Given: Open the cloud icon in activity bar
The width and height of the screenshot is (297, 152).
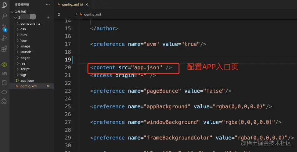Looking at the screenshot, I should (x=4, y=92).
